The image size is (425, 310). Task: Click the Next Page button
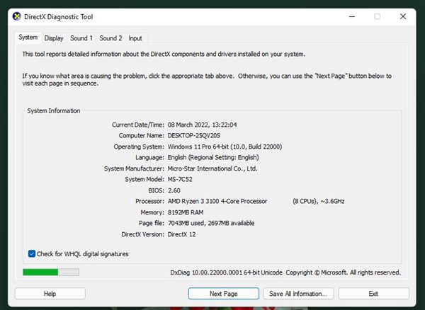224,293
